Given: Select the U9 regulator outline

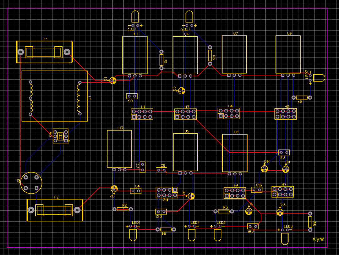Looking at the screenshot, I should point(288,54).
